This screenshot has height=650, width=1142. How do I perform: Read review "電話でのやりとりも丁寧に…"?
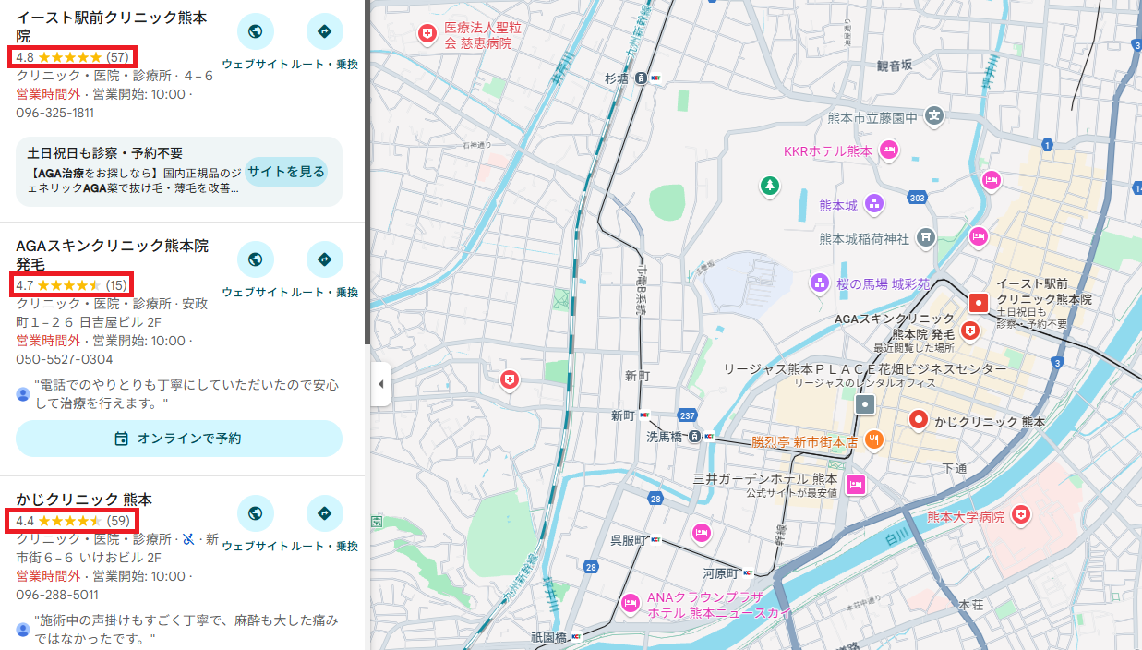186,394
